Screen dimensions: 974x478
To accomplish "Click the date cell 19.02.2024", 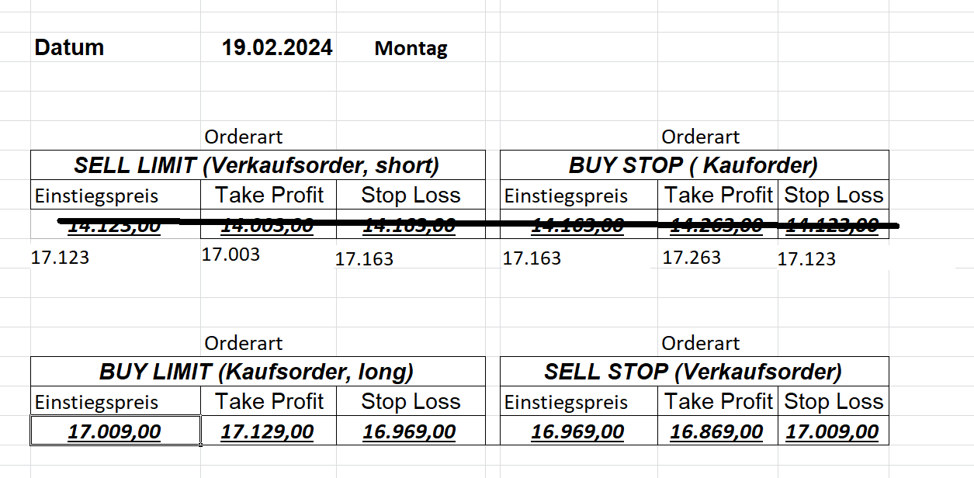I will click(x=277, y=47).
